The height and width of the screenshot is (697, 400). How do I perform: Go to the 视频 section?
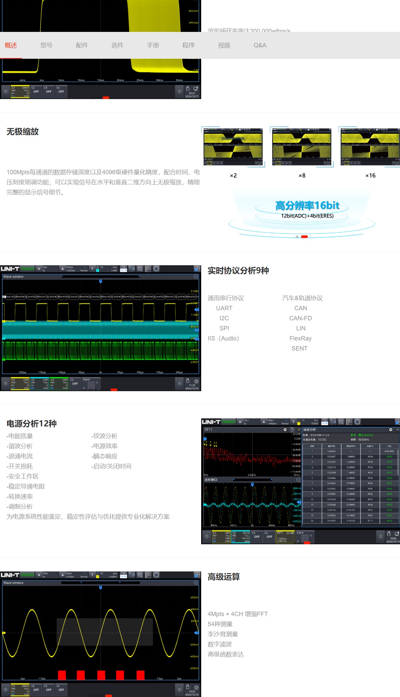[224, 45]
